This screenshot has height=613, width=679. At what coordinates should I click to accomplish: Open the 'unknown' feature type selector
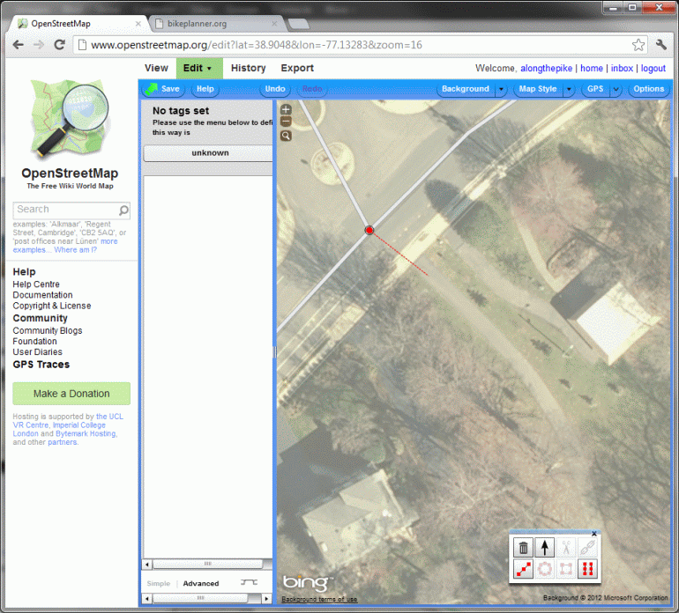[210, 153]
